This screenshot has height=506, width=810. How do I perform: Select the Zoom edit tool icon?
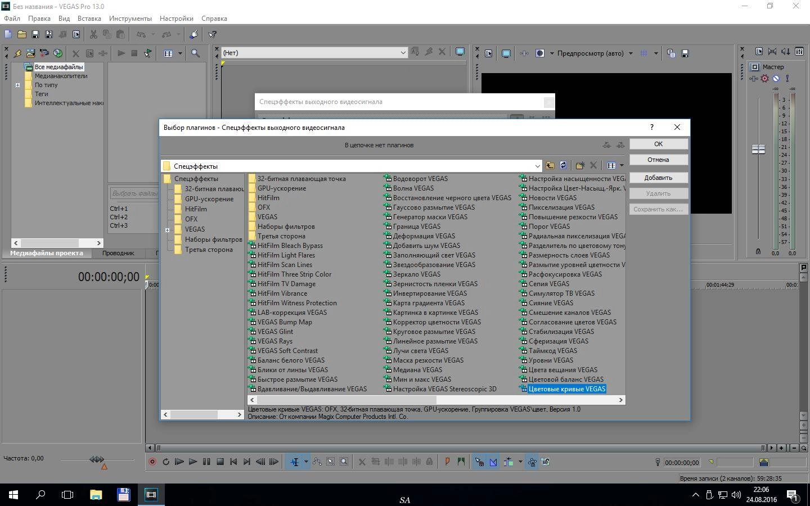coord(344,462)
